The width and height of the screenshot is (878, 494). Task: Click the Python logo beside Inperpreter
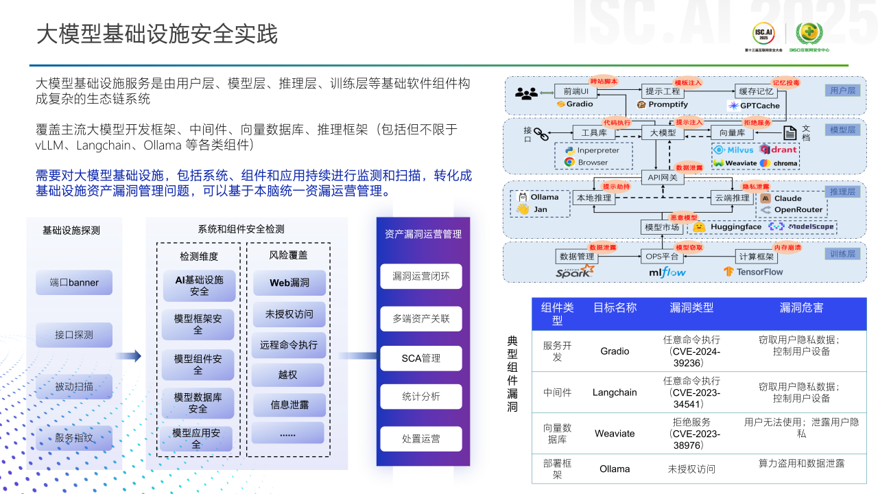[x=569, y=150]
